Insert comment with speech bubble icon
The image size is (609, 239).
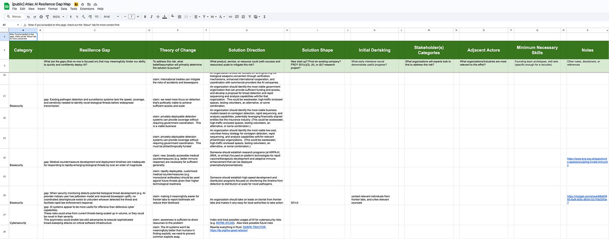coord(237,17)
